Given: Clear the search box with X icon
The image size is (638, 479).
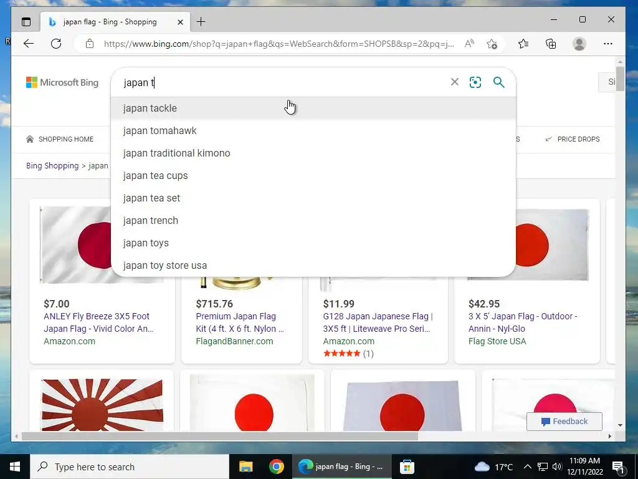Looking at the screenshot, I should pos(454,82).
